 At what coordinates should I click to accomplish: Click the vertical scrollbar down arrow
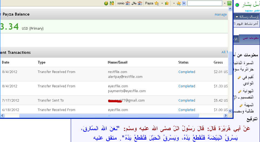(x=230, y=111)
